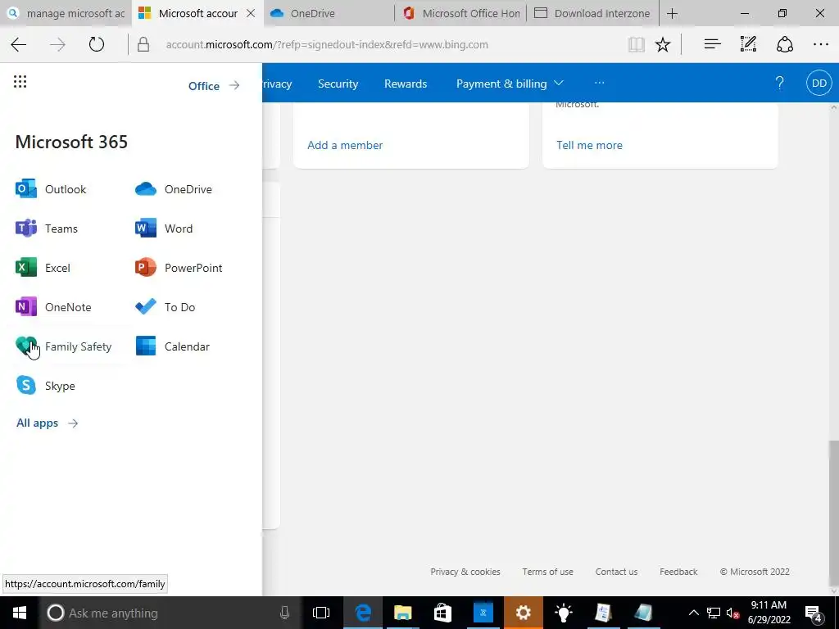Make a web note
Screen dimensions: 839x629
748,44
